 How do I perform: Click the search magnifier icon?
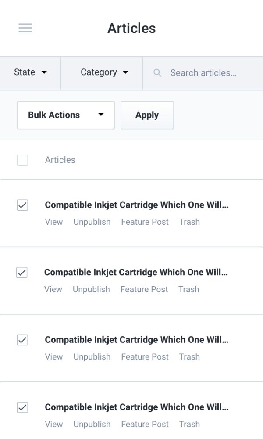click(x=158, y=73)
